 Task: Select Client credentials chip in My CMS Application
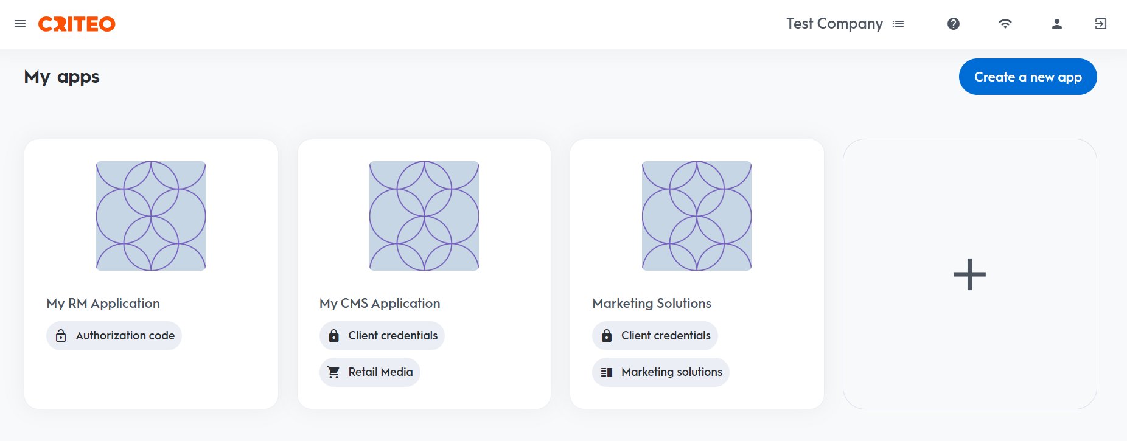(x=382, y=336)
